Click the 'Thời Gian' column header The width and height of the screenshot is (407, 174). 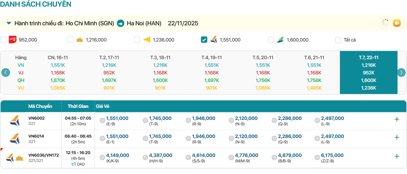click(x=77, y=106)
